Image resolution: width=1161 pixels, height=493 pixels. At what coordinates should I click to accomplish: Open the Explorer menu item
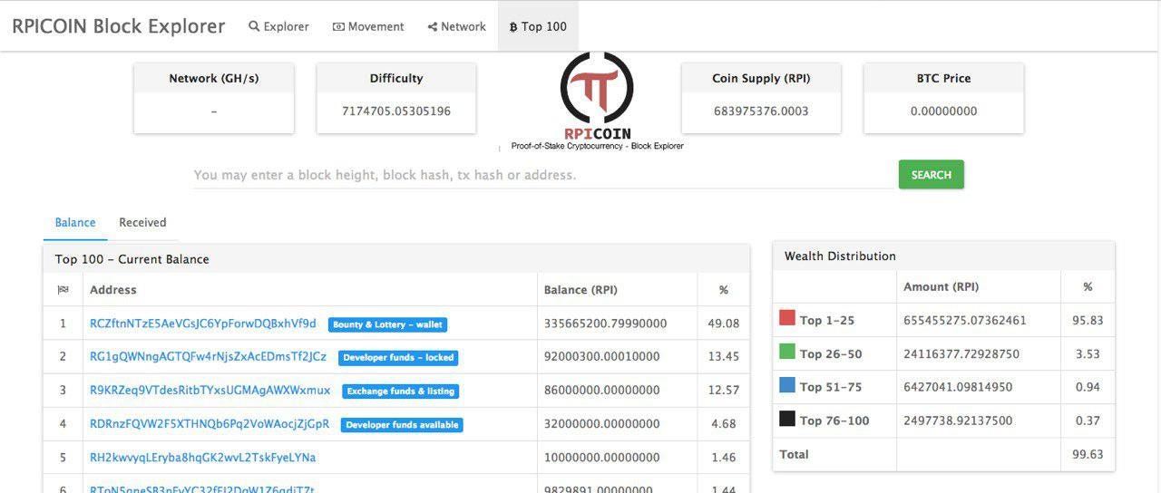tap(278, 26)
